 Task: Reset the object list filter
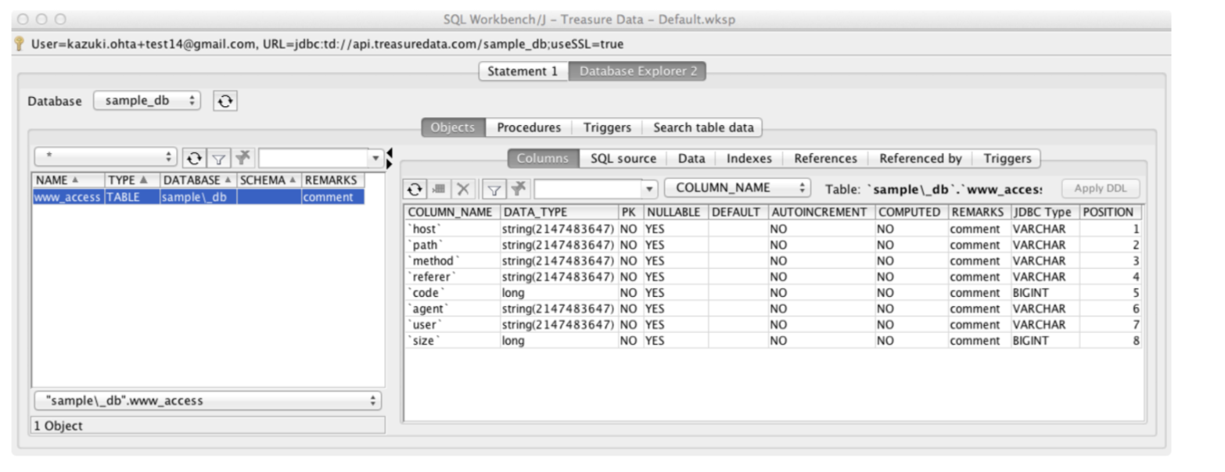(x=242, y=158)
